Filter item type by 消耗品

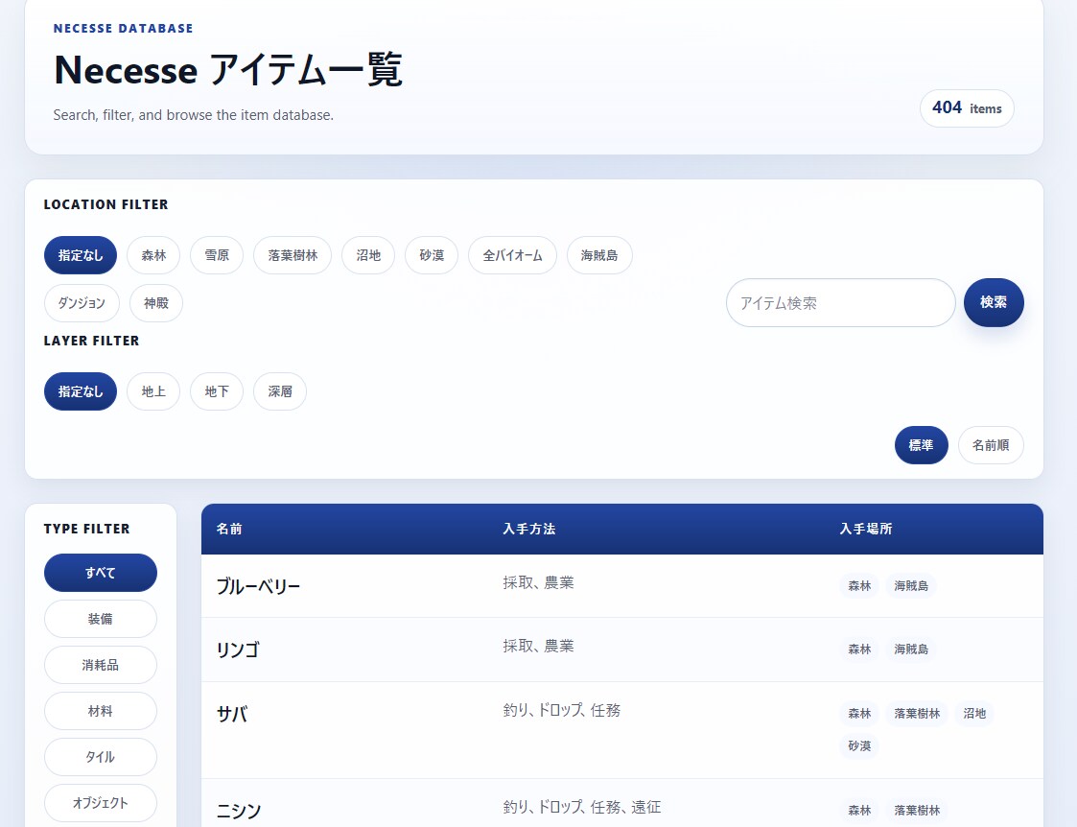(101, 665)
